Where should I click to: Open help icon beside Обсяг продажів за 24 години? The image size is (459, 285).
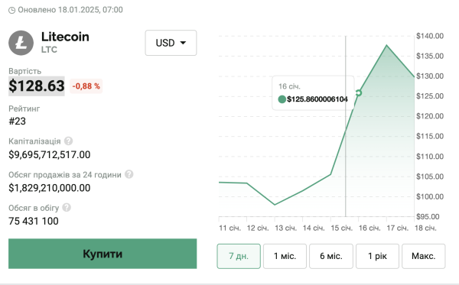129,174
